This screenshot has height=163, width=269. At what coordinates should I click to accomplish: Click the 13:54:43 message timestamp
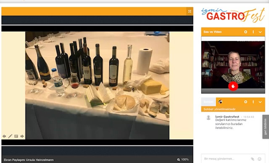tap(248, 117)
